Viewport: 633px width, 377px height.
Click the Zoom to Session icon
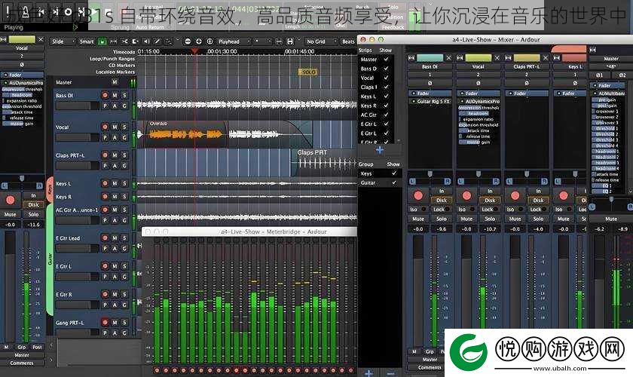209,41
